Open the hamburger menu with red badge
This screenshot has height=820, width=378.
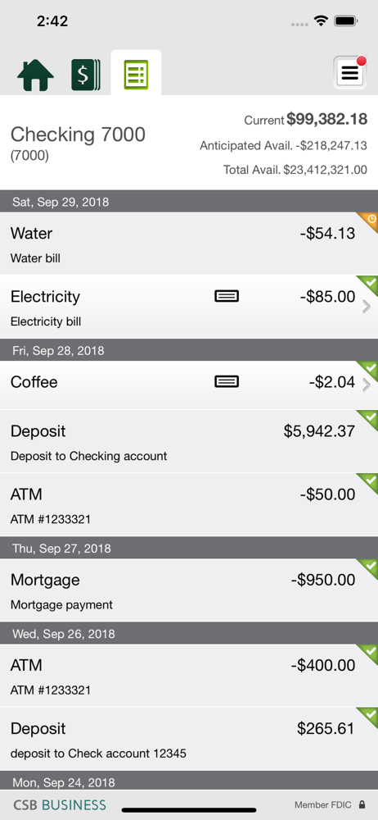[350, 72]
